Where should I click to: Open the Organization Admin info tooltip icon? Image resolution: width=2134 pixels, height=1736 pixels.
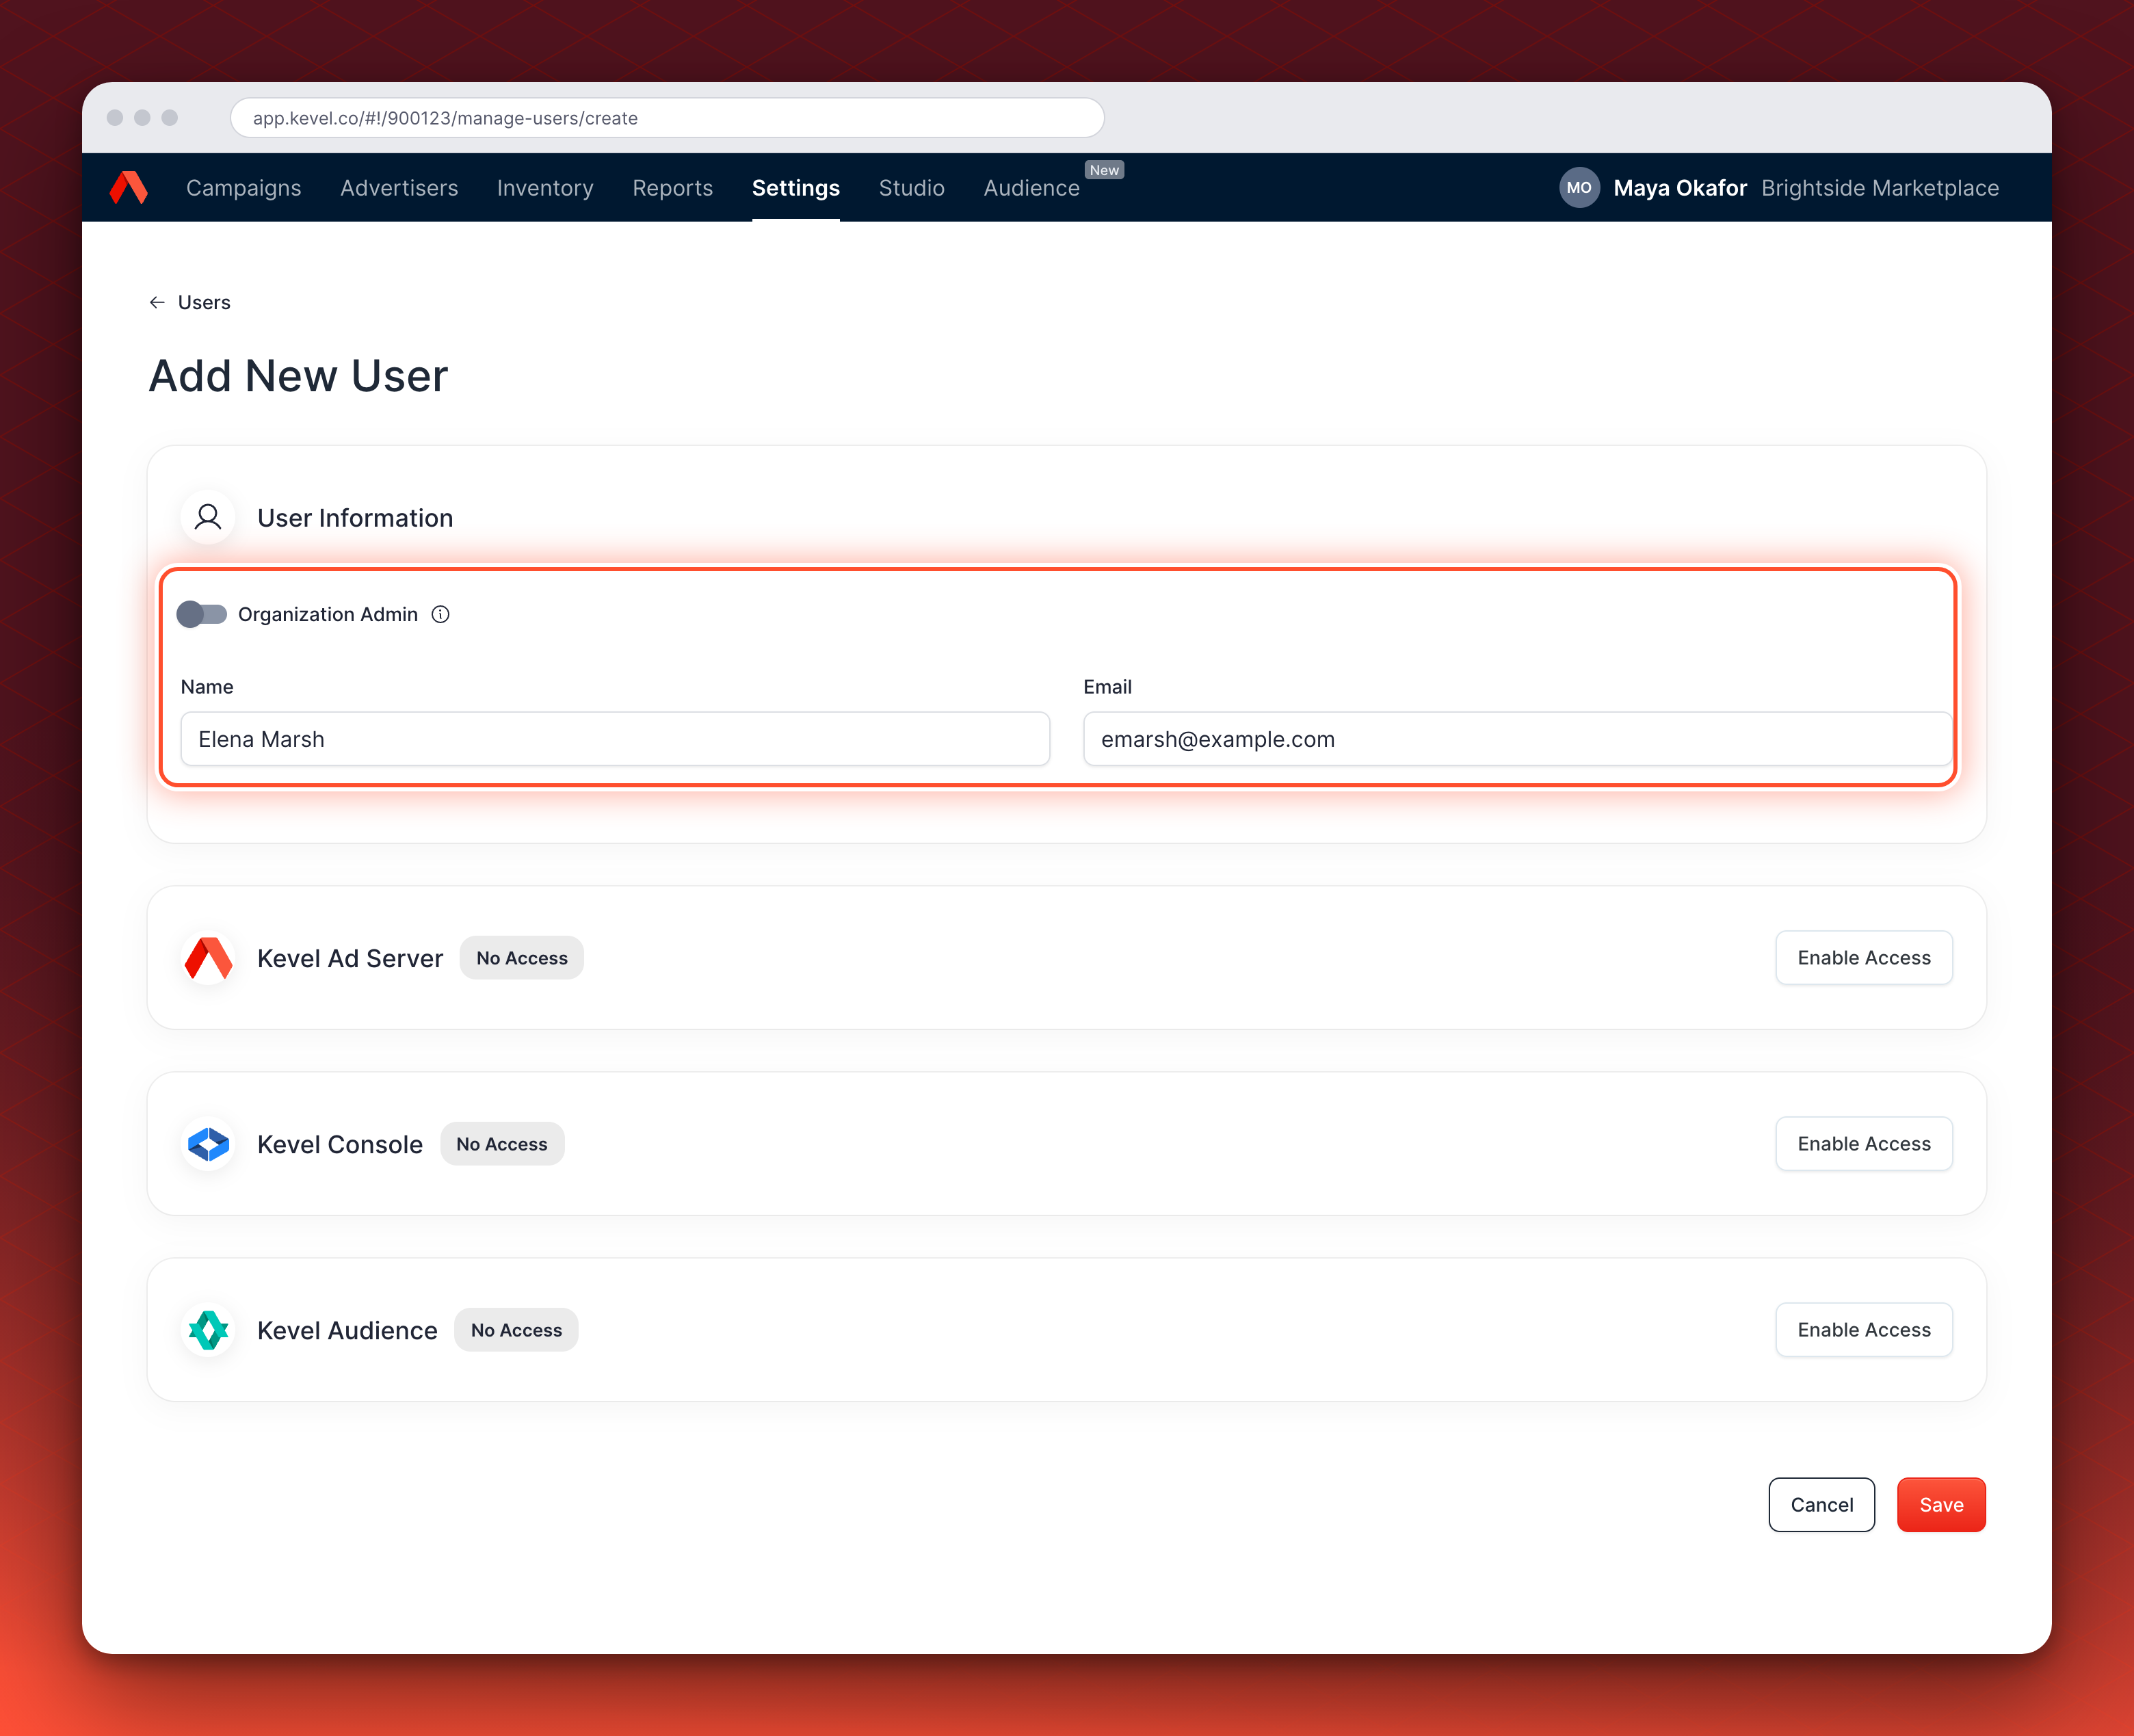click(x=440, y=614)
